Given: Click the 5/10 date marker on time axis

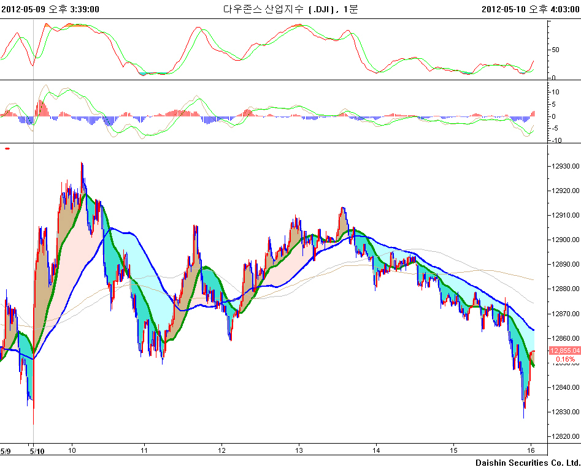Looking at the screenshot, I should (37, 451).
